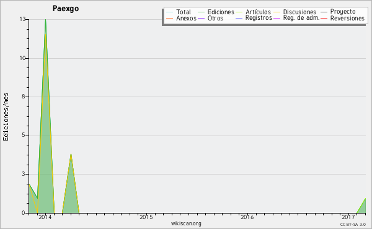Select the Artículos legend label
The image size is (372, 229).
258,12
